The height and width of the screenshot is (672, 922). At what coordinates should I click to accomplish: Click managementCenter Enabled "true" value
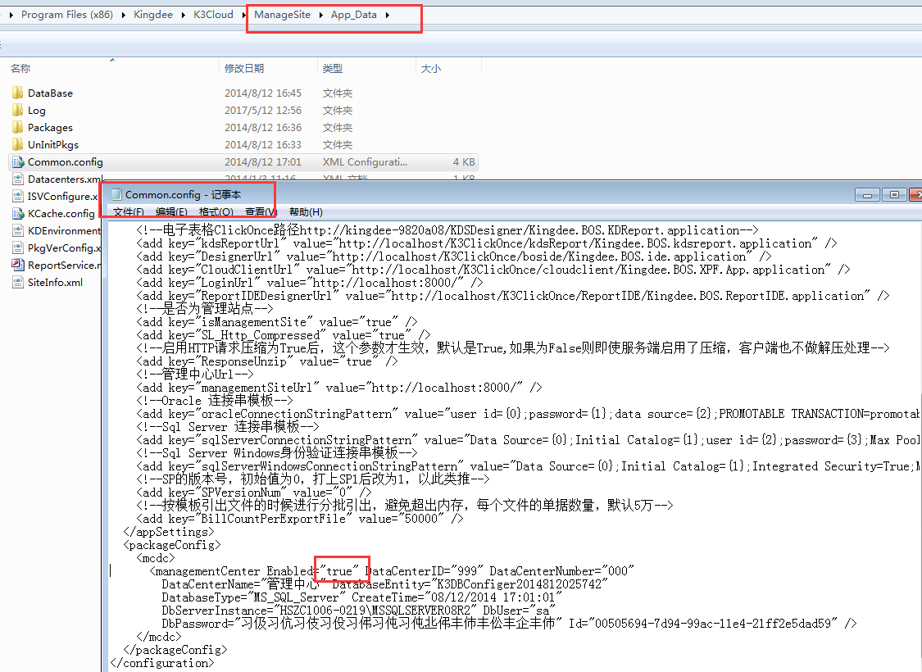click(339, 571)
